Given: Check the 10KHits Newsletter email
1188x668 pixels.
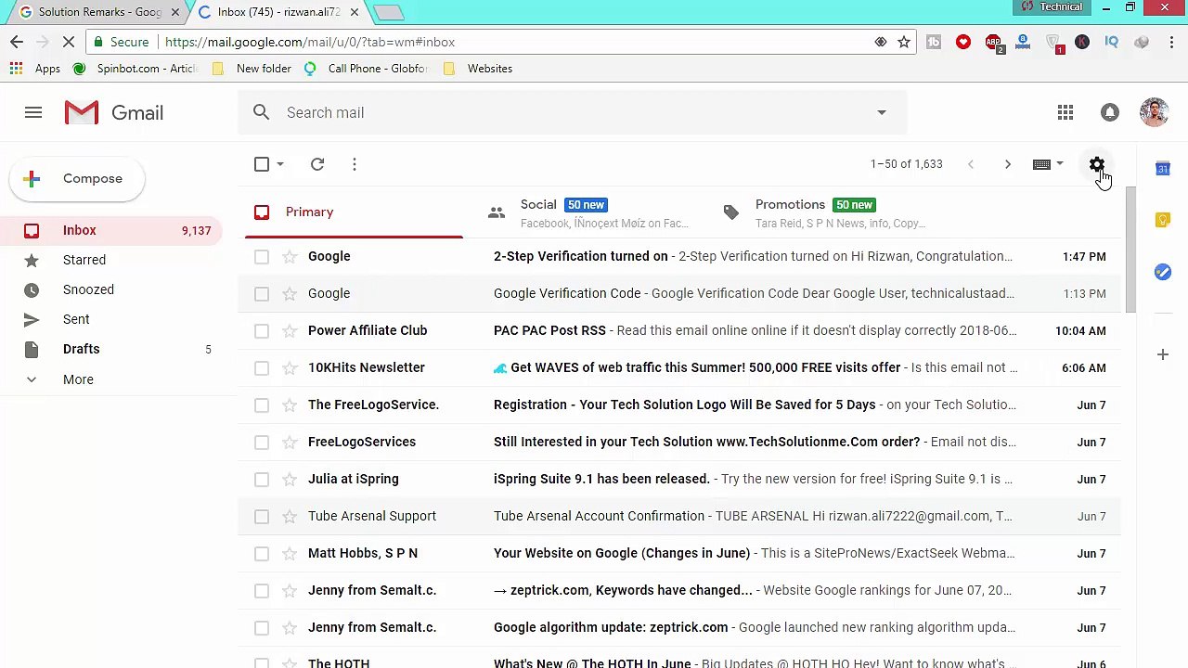Looking at the screenshot, I should [x=262, y=367].
